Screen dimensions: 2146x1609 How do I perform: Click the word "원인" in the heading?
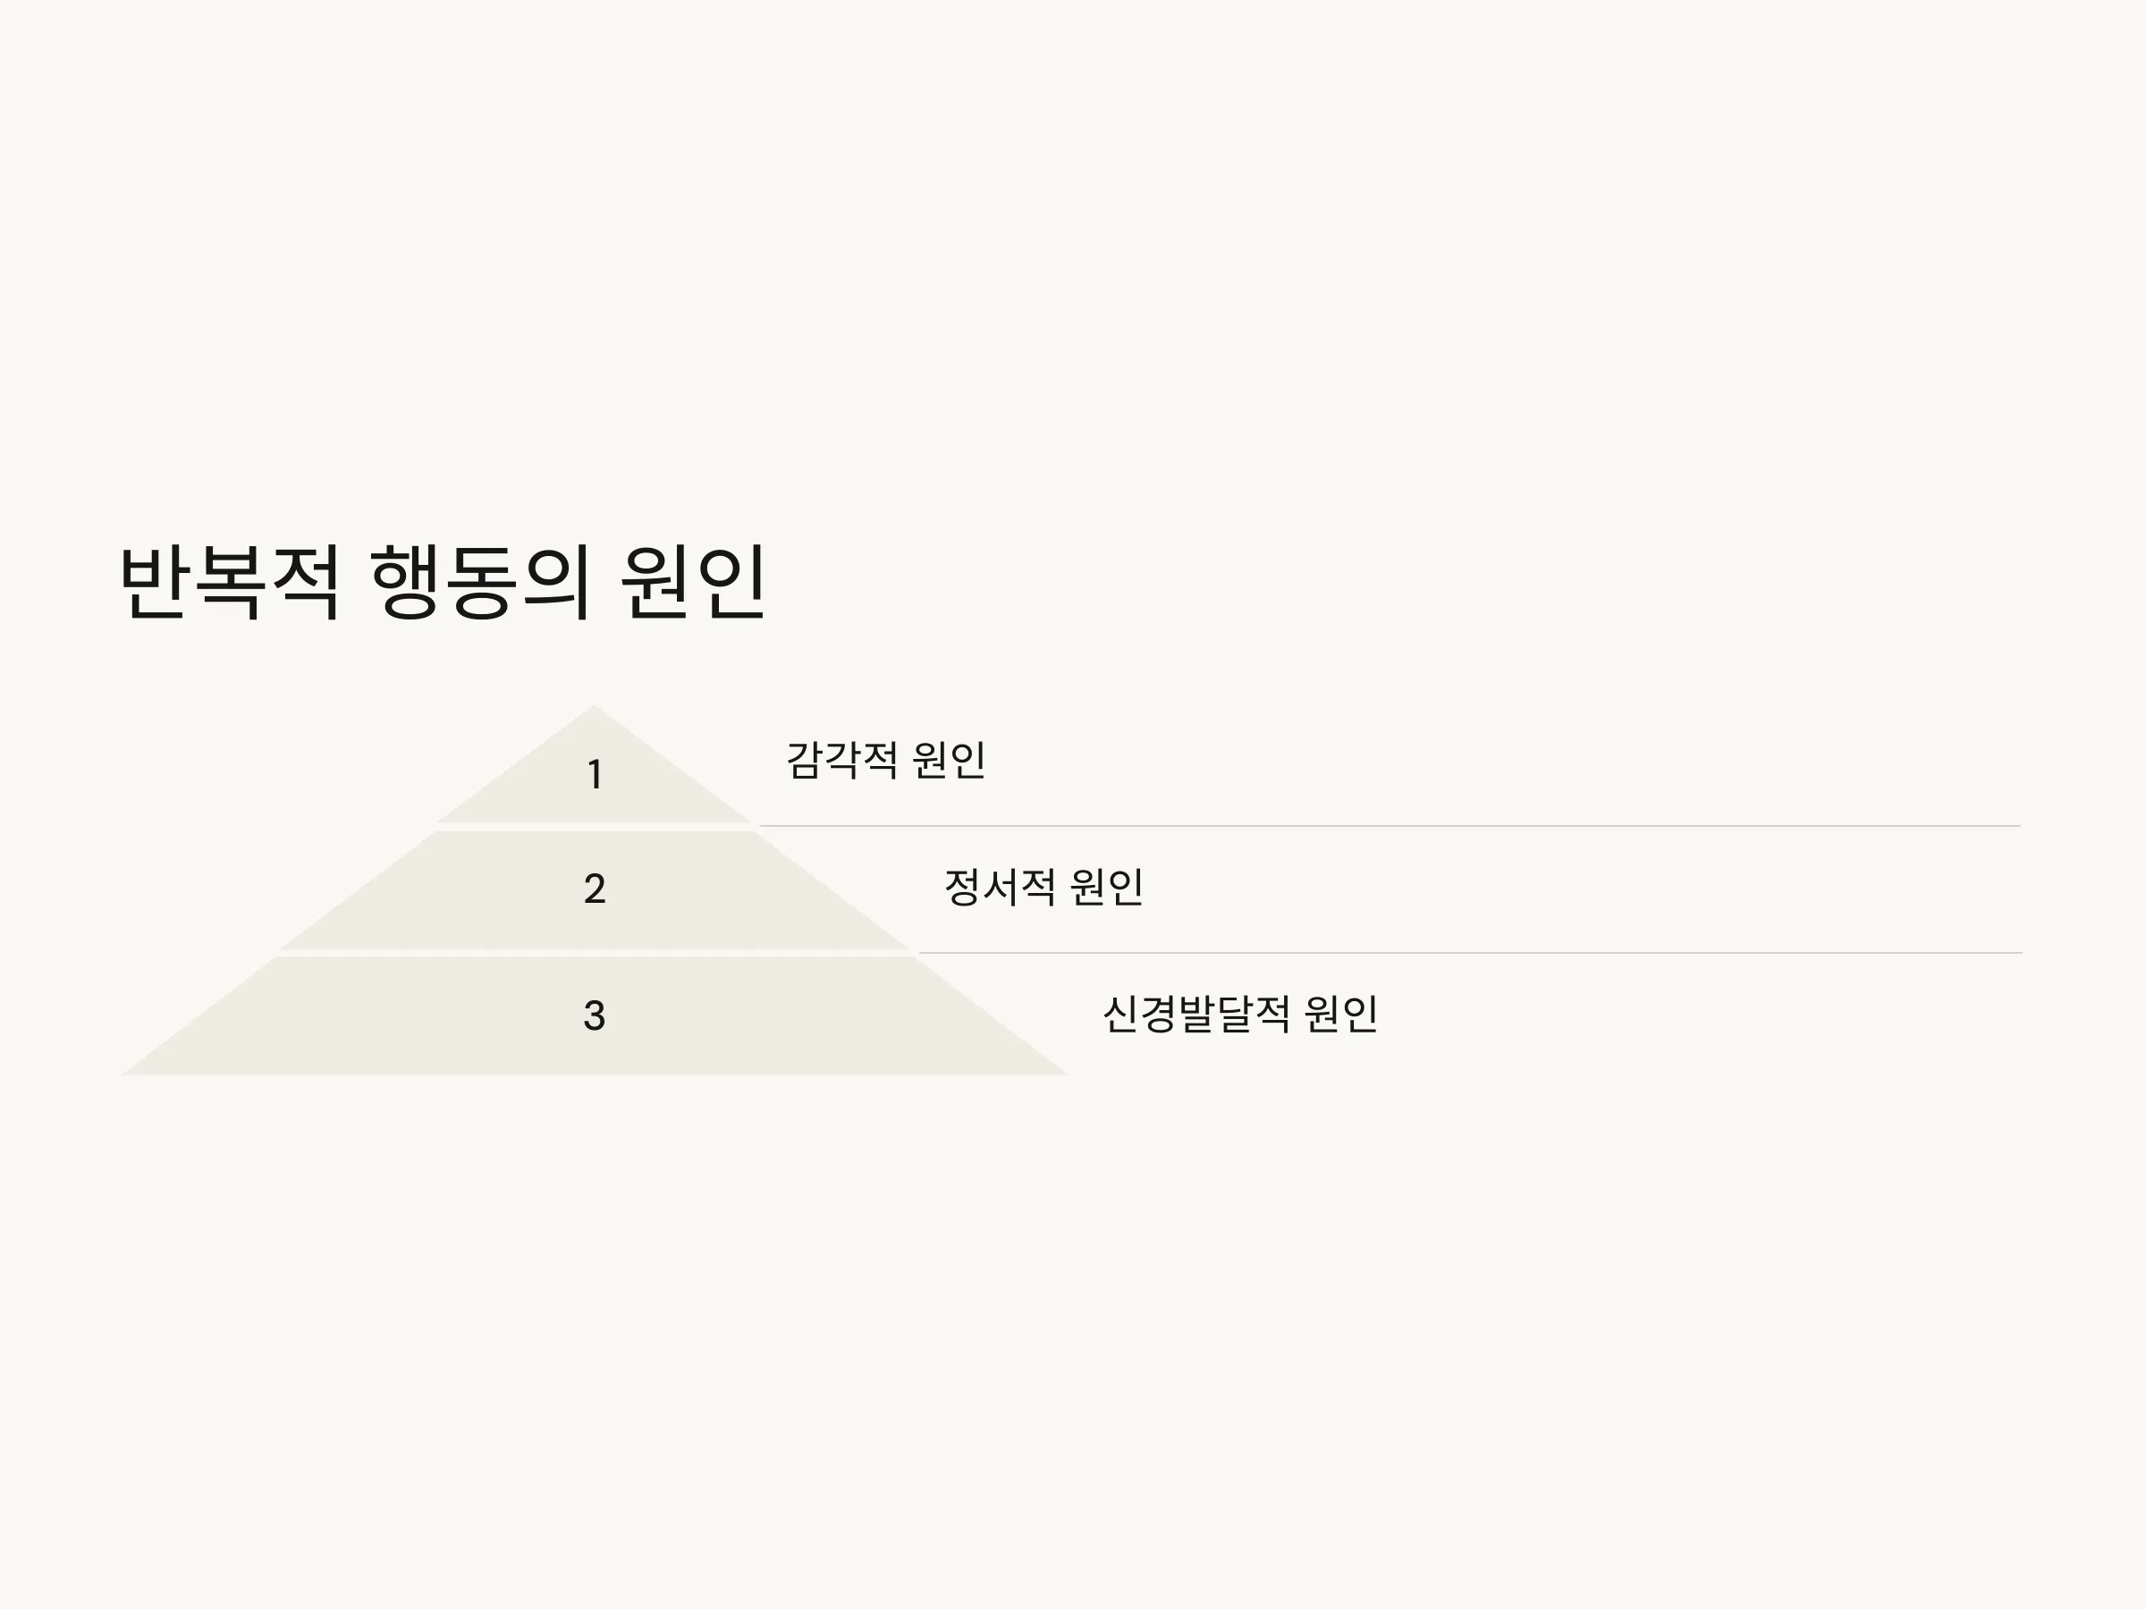pyautogui.click(x=694, y=583)
